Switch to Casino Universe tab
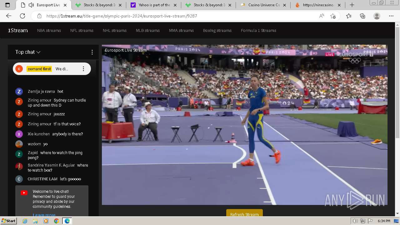 pos(264,5)
